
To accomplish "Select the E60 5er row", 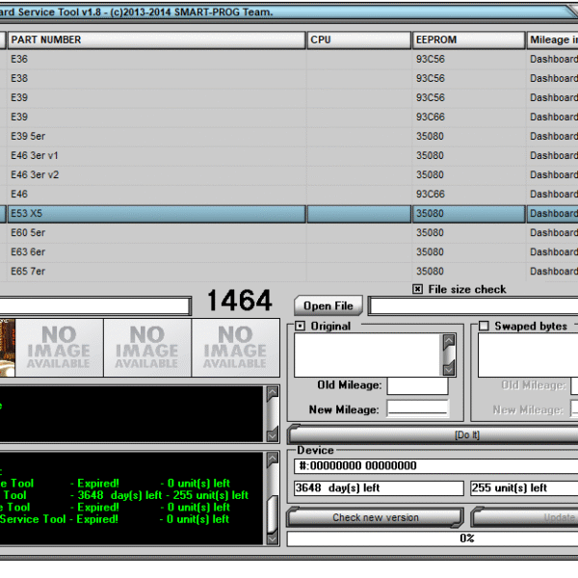I will (x=289, y=232).
